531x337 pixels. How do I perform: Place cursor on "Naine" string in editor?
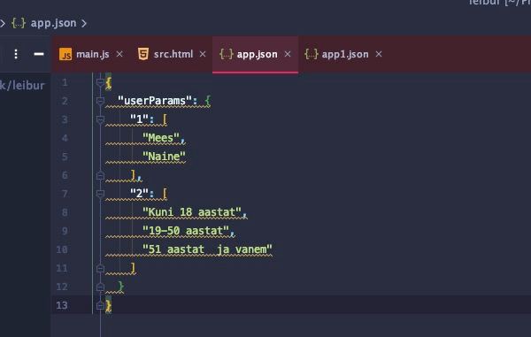164,157
